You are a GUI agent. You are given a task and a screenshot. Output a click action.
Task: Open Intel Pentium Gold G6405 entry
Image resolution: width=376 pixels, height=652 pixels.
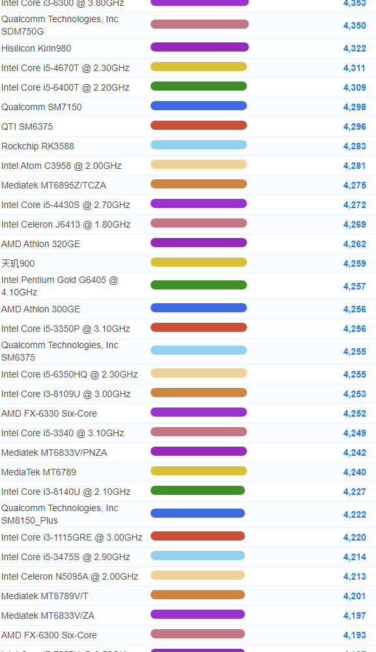(x=60, y=286)
